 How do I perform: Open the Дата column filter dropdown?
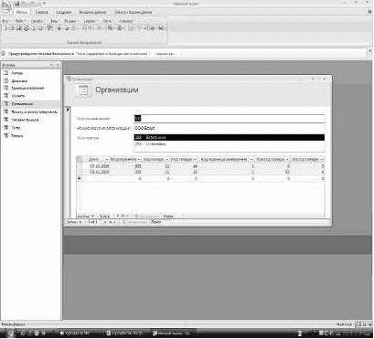[107, 160]
